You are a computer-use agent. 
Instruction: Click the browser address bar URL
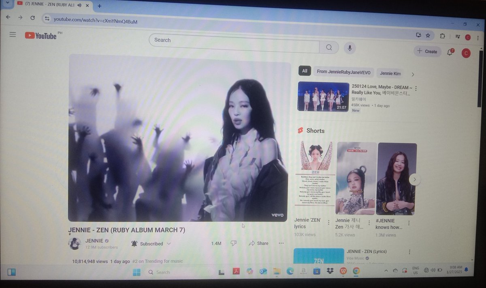click(96, 20)
